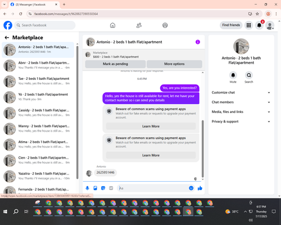Image resolution: width=281 pixels, height=225 pixels.
Task: Open the Tae conversation in the list
Action: [x=38, y=82]
